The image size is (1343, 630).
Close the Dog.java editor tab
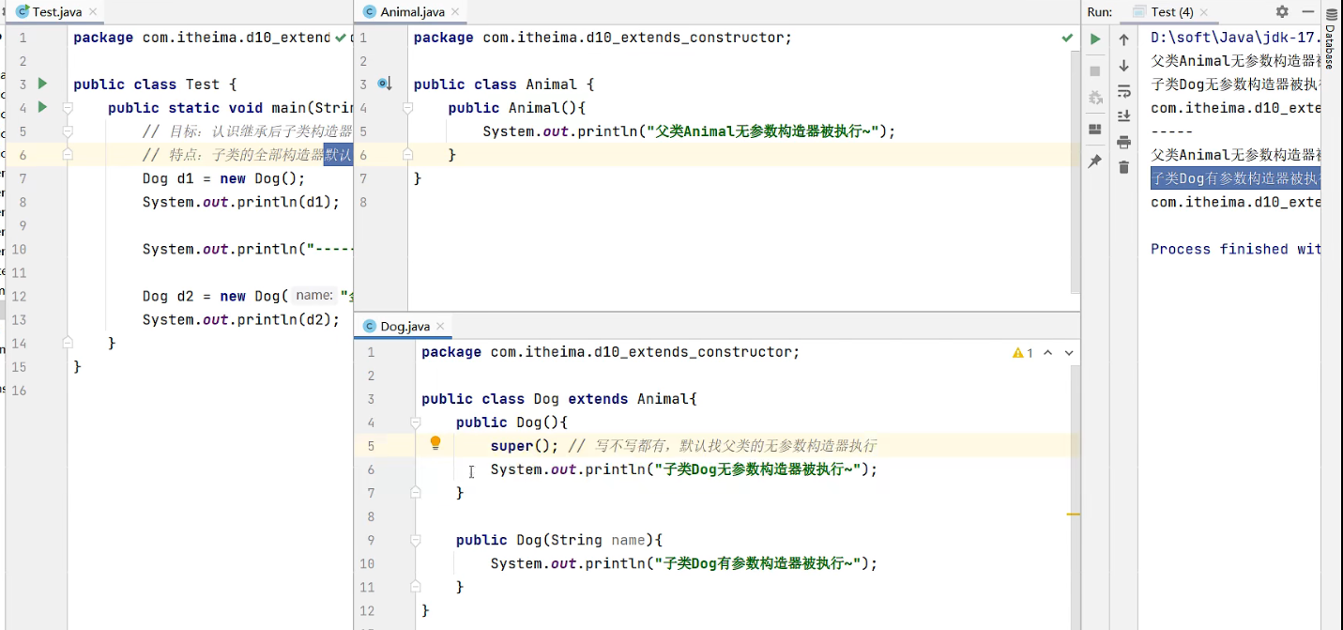click(441, 327)
